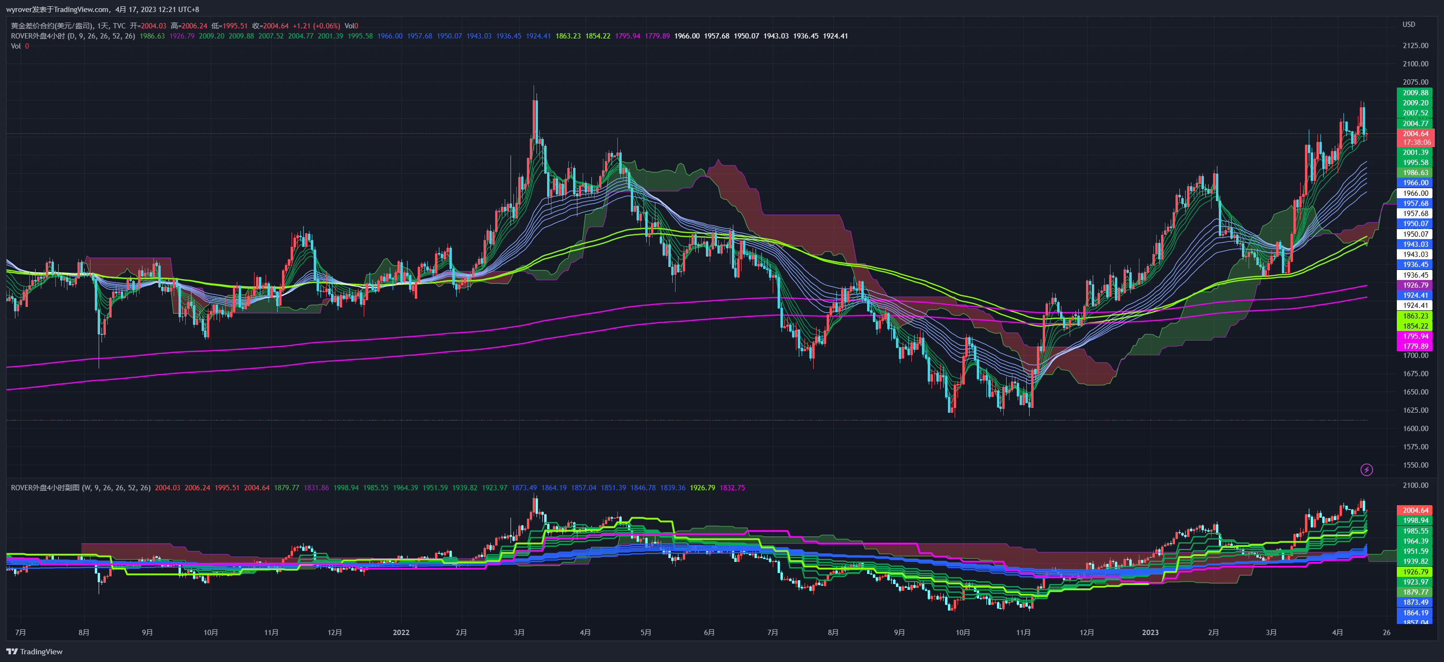Screen dimensions: 1444x662
Task: Click the blue 1966.00 price tag on the axis
Action: click(x=1415, y=183)
